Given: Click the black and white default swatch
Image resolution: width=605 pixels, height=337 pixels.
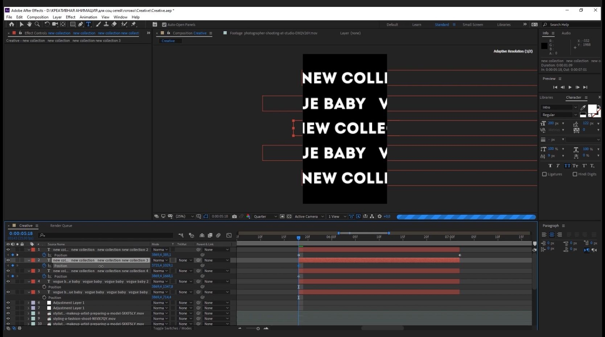Looking at the screenshot, I should click(x=583, y=115).
